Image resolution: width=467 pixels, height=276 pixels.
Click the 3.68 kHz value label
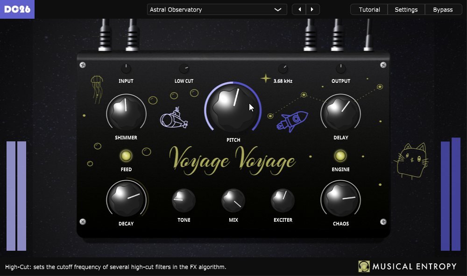coord(283,81)
